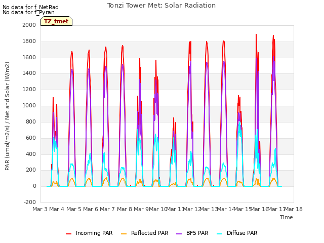Image resolution: width=324 pixels, height=243 pixels.
Task: Click the 0 y-axis tick label
Action: click(x=34, y=186)
